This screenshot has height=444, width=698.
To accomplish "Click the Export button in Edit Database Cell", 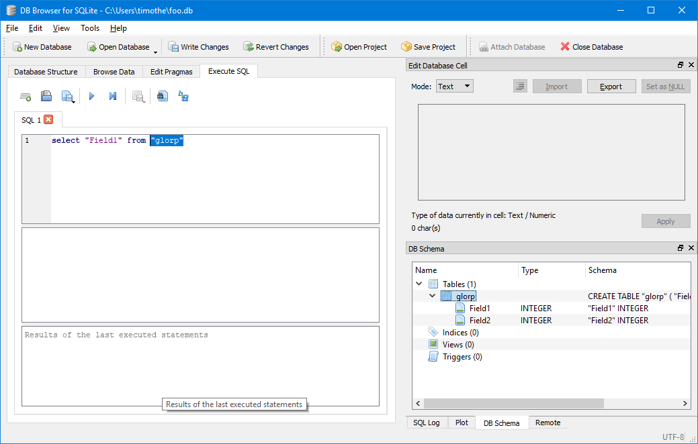I will [x=611, y=86].
